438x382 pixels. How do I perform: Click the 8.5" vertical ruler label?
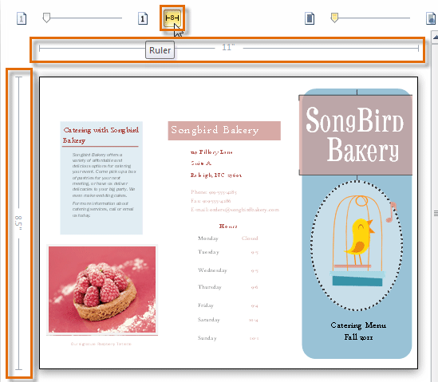coord(18,223)
